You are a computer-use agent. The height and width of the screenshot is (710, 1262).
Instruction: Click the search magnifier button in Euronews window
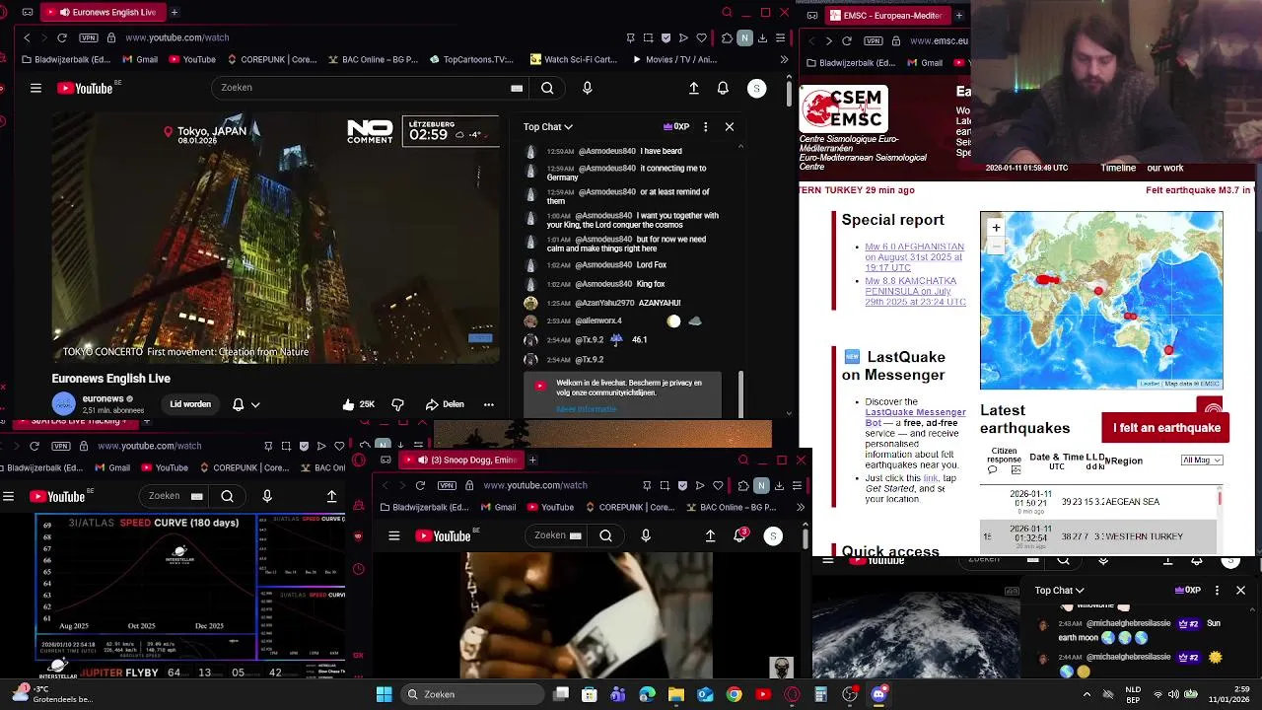point(547,88)
